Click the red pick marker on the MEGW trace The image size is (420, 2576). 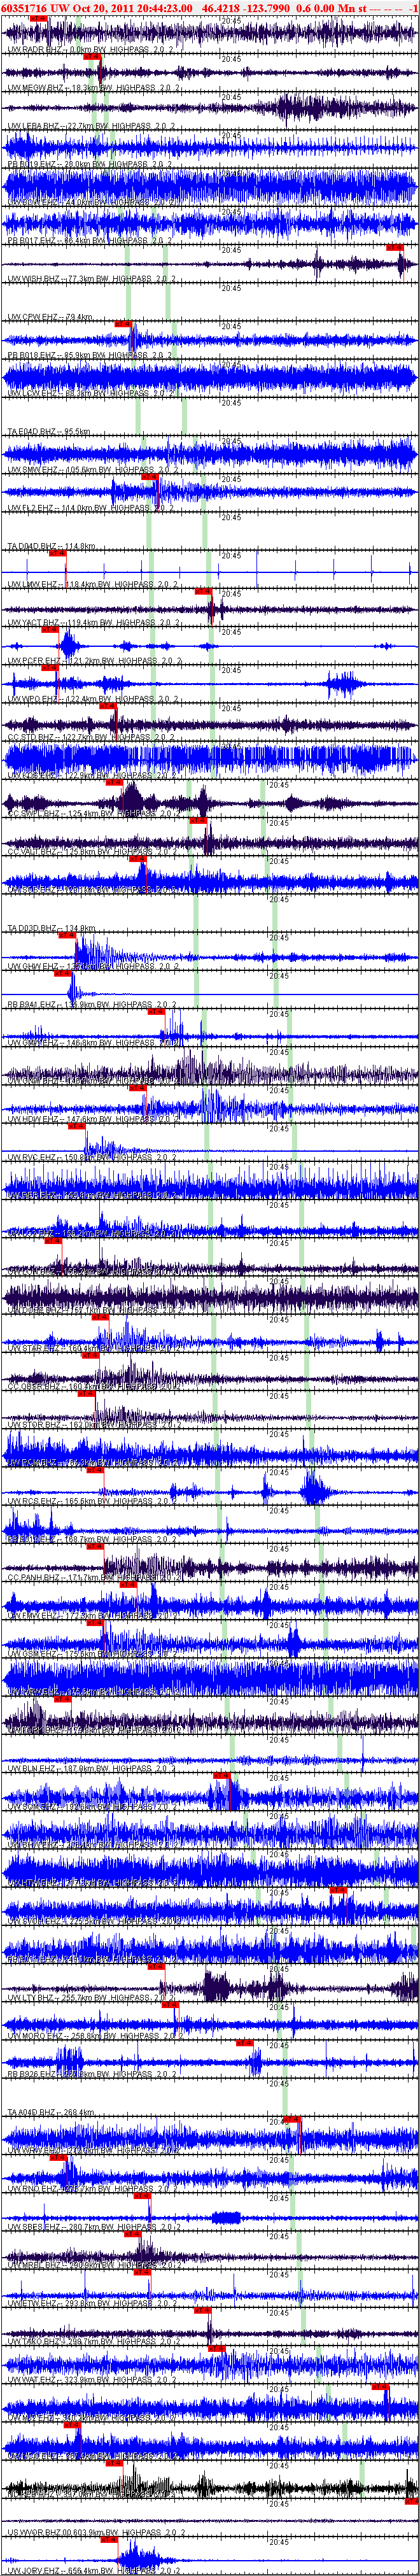(x=92, y=57)
